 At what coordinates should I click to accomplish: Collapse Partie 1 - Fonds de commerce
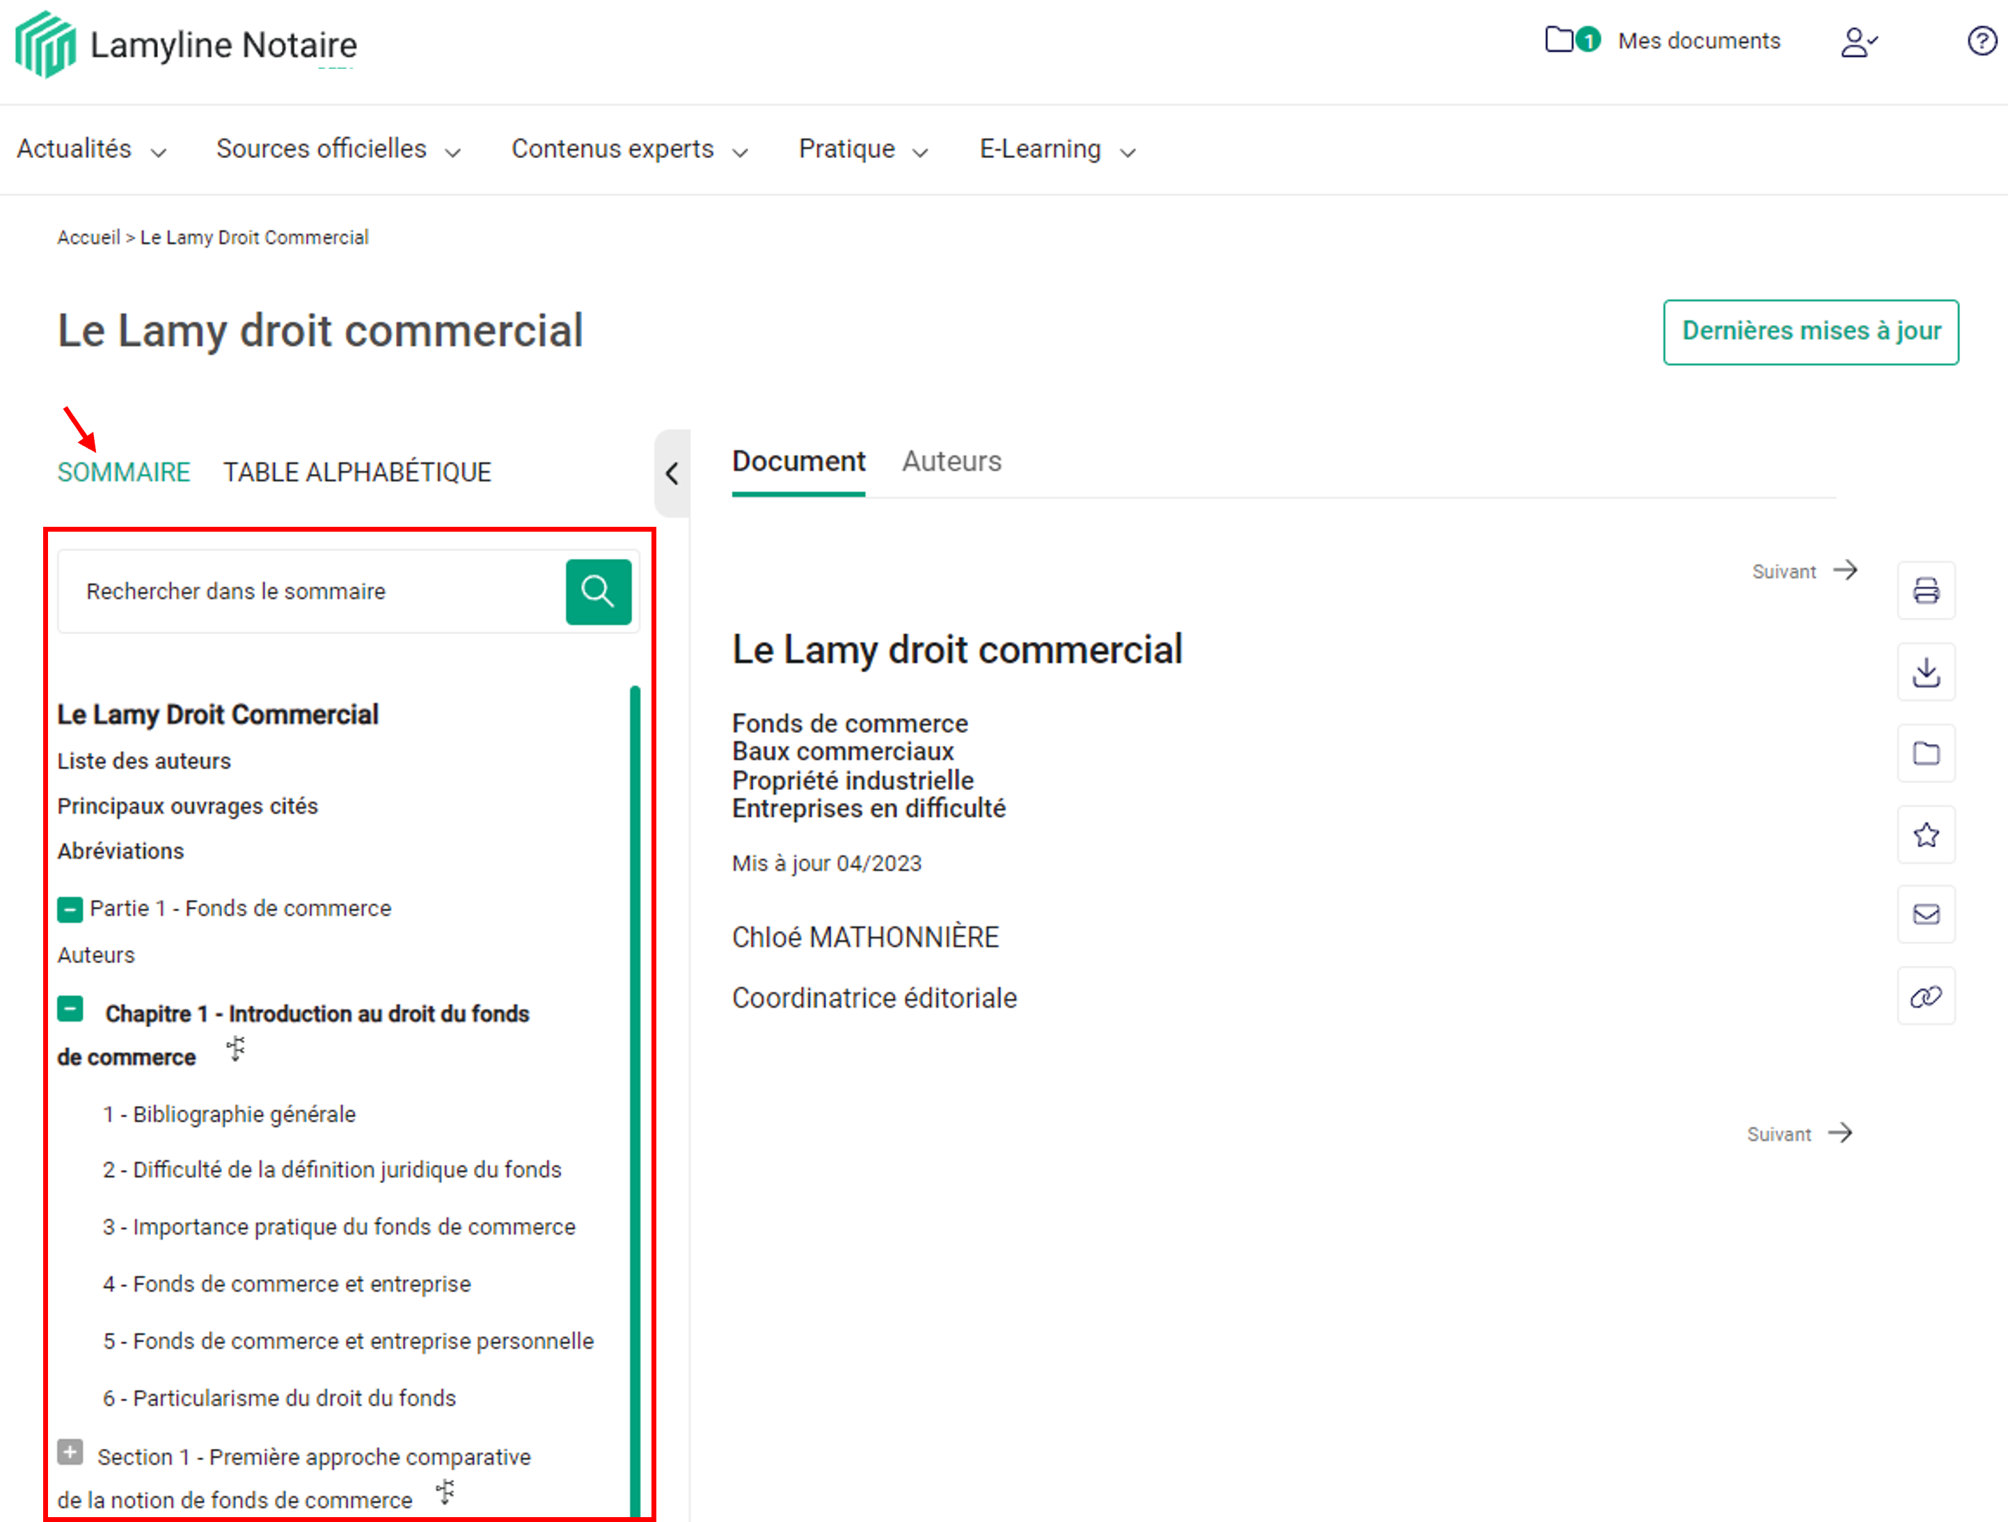tap(70, 908)
